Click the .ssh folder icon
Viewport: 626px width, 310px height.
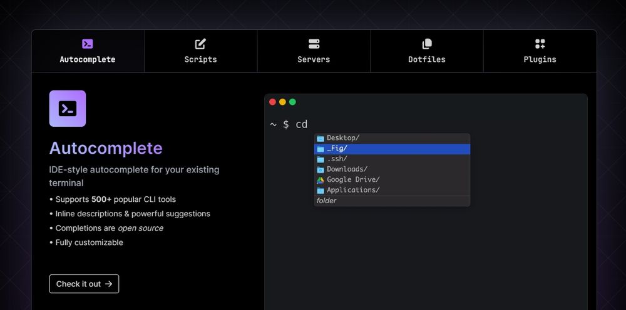coord(320,159)
